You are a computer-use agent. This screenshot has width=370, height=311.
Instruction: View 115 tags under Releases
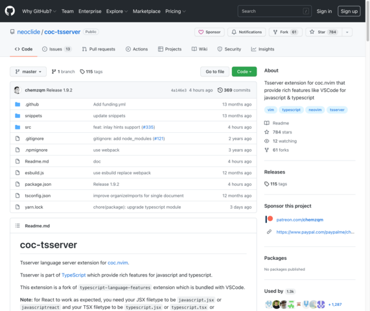coord(275,184)
